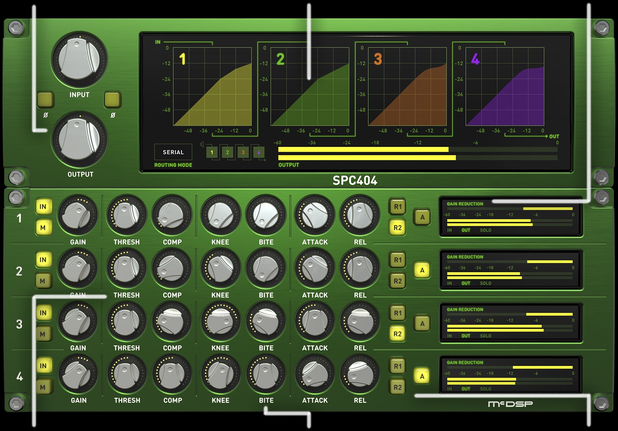The width and height of the screenshot is (618, 431).
Task: Click the INPUT level knob
Action: click(79, 60)
